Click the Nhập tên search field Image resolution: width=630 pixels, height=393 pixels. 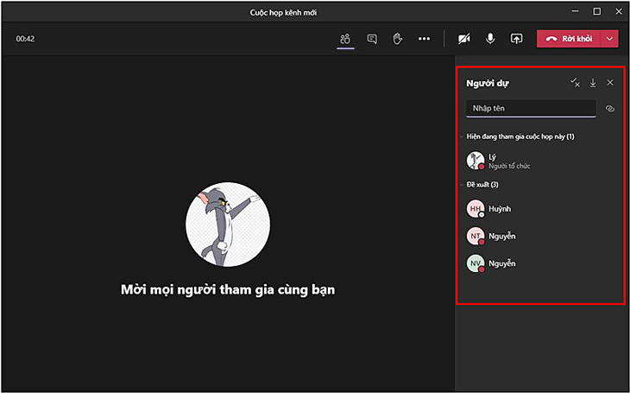pyautogui.click(x=531, y=108)
